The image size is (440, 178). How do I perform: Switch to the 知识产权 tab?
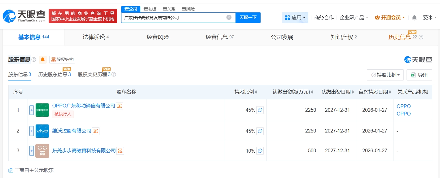(x=344, y=37)
